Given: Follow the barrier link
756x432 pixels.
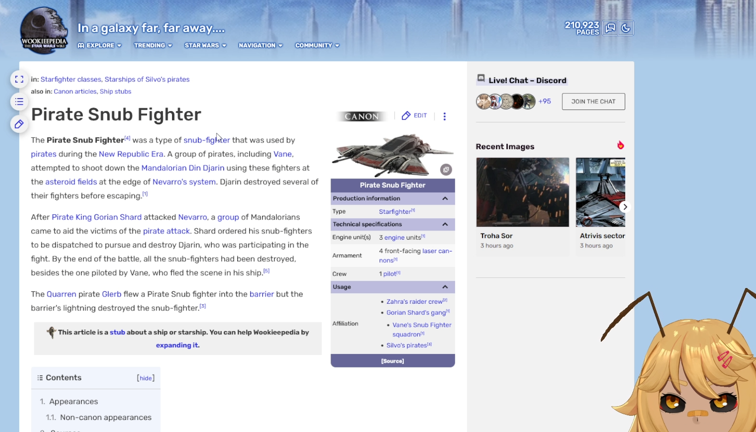Looking at the screenshot, I should coord(262,294).
